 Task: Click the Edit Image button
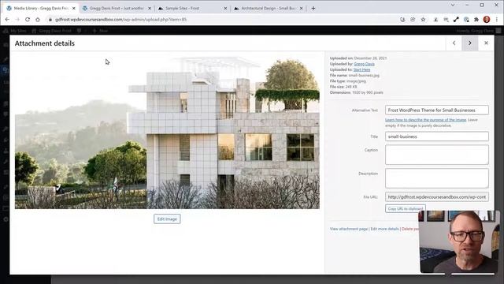coord(167,219)
